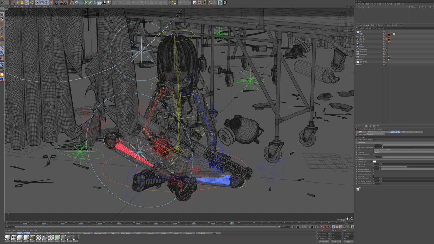Image resolution: width=434 pixels, height=244 pixels.
Task: Toggle Disable partial alpha checkbox
Action: click(x=373, y=174)
